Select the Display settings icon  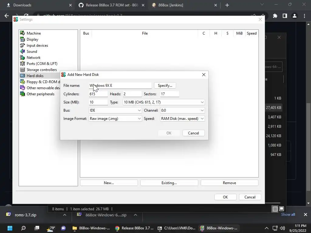click(22, 39)
